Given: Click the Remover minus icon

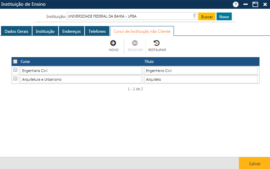Looking at the screenshot, I should 135,43.
